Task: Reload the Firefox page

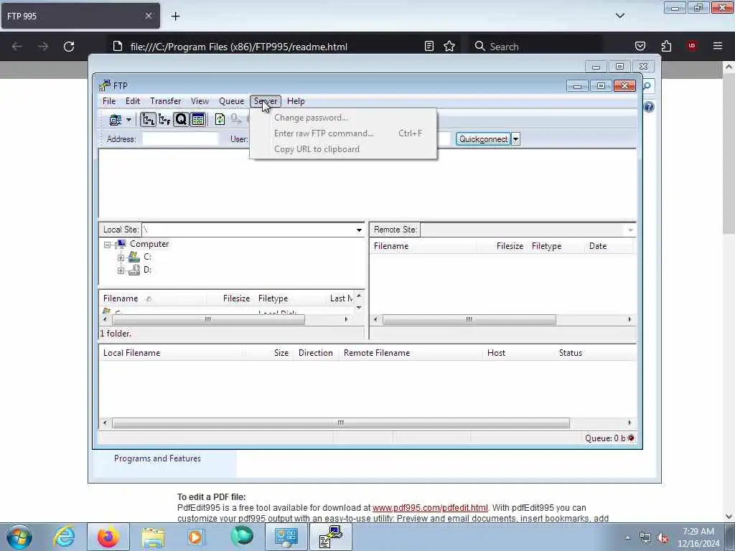Action: pos(69,47)
